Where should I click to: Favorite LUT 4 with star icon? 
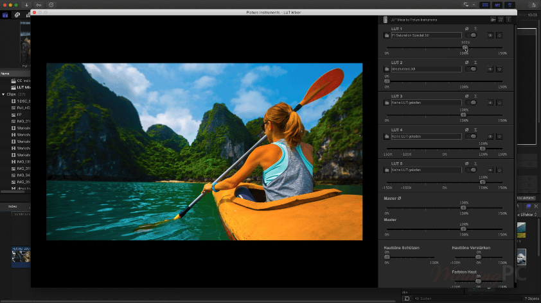coord(499,136)
